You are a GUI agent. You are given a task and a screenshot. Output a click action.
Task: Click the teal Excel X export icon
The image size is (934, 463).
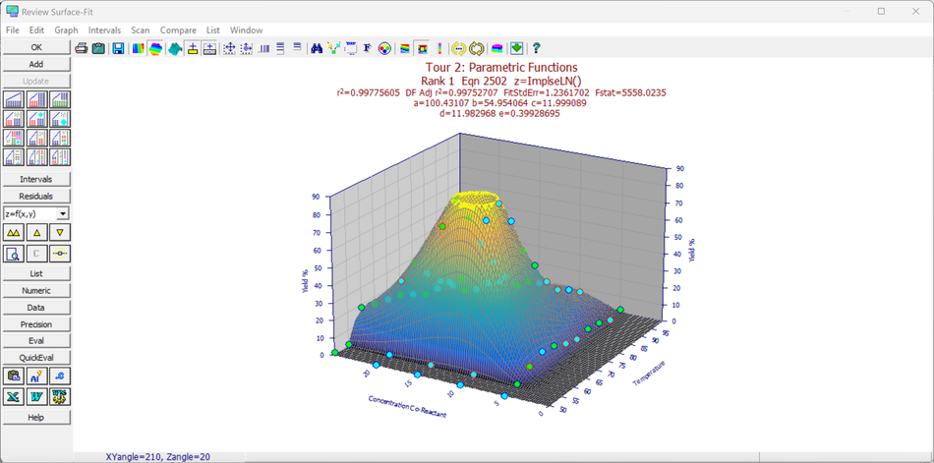14,396
